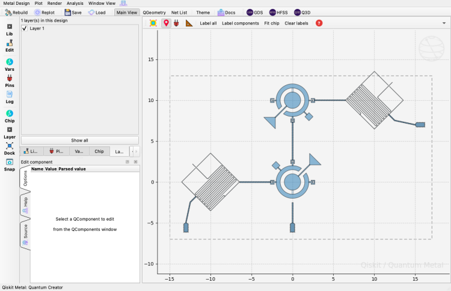This screenshot has width=451, height=291.
Task: Open the Lib sidebar panel
Action: pos(10,29)
